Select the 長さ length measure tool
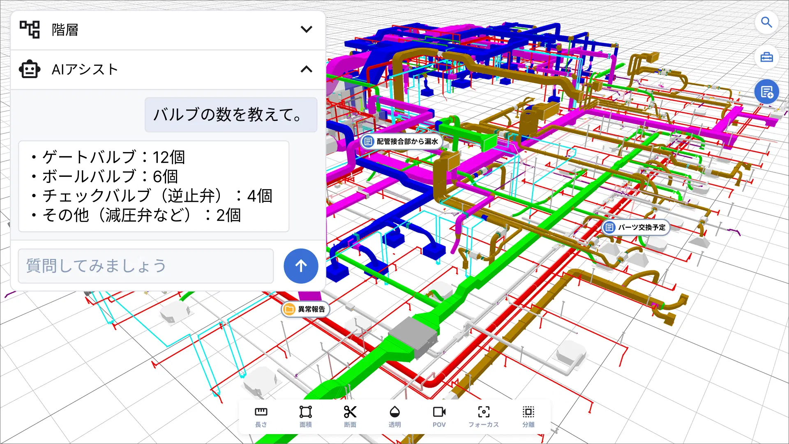This screenshot has width=789, height=444. 261,416
